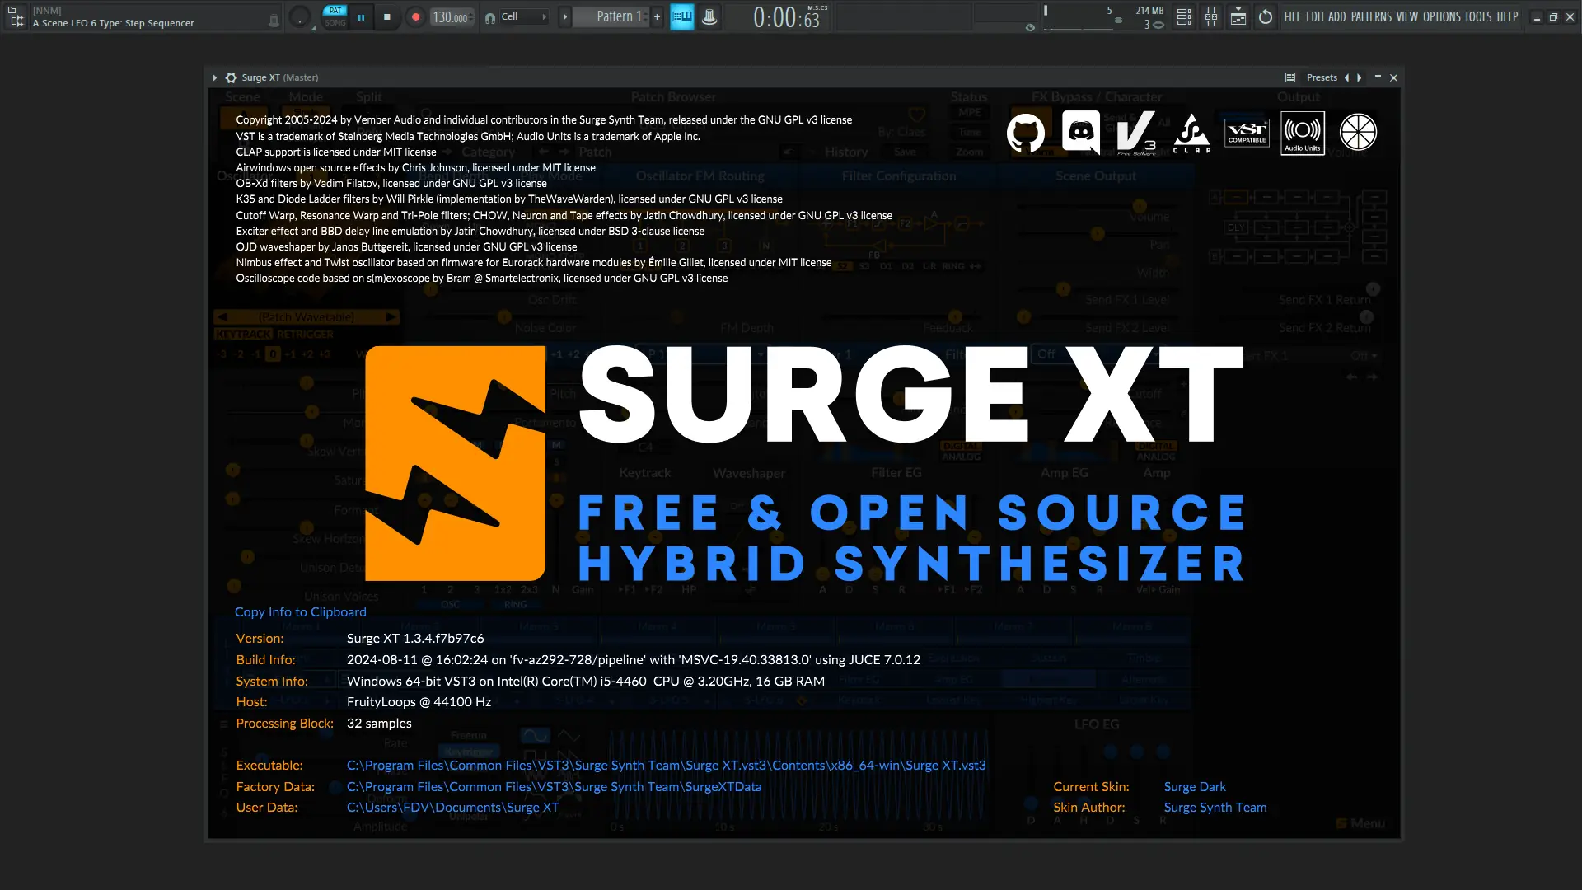Viewport: 1582px width, 890px height.
Task: Click the VST Compatible badge icon
Action: [x=1247, y=133]
